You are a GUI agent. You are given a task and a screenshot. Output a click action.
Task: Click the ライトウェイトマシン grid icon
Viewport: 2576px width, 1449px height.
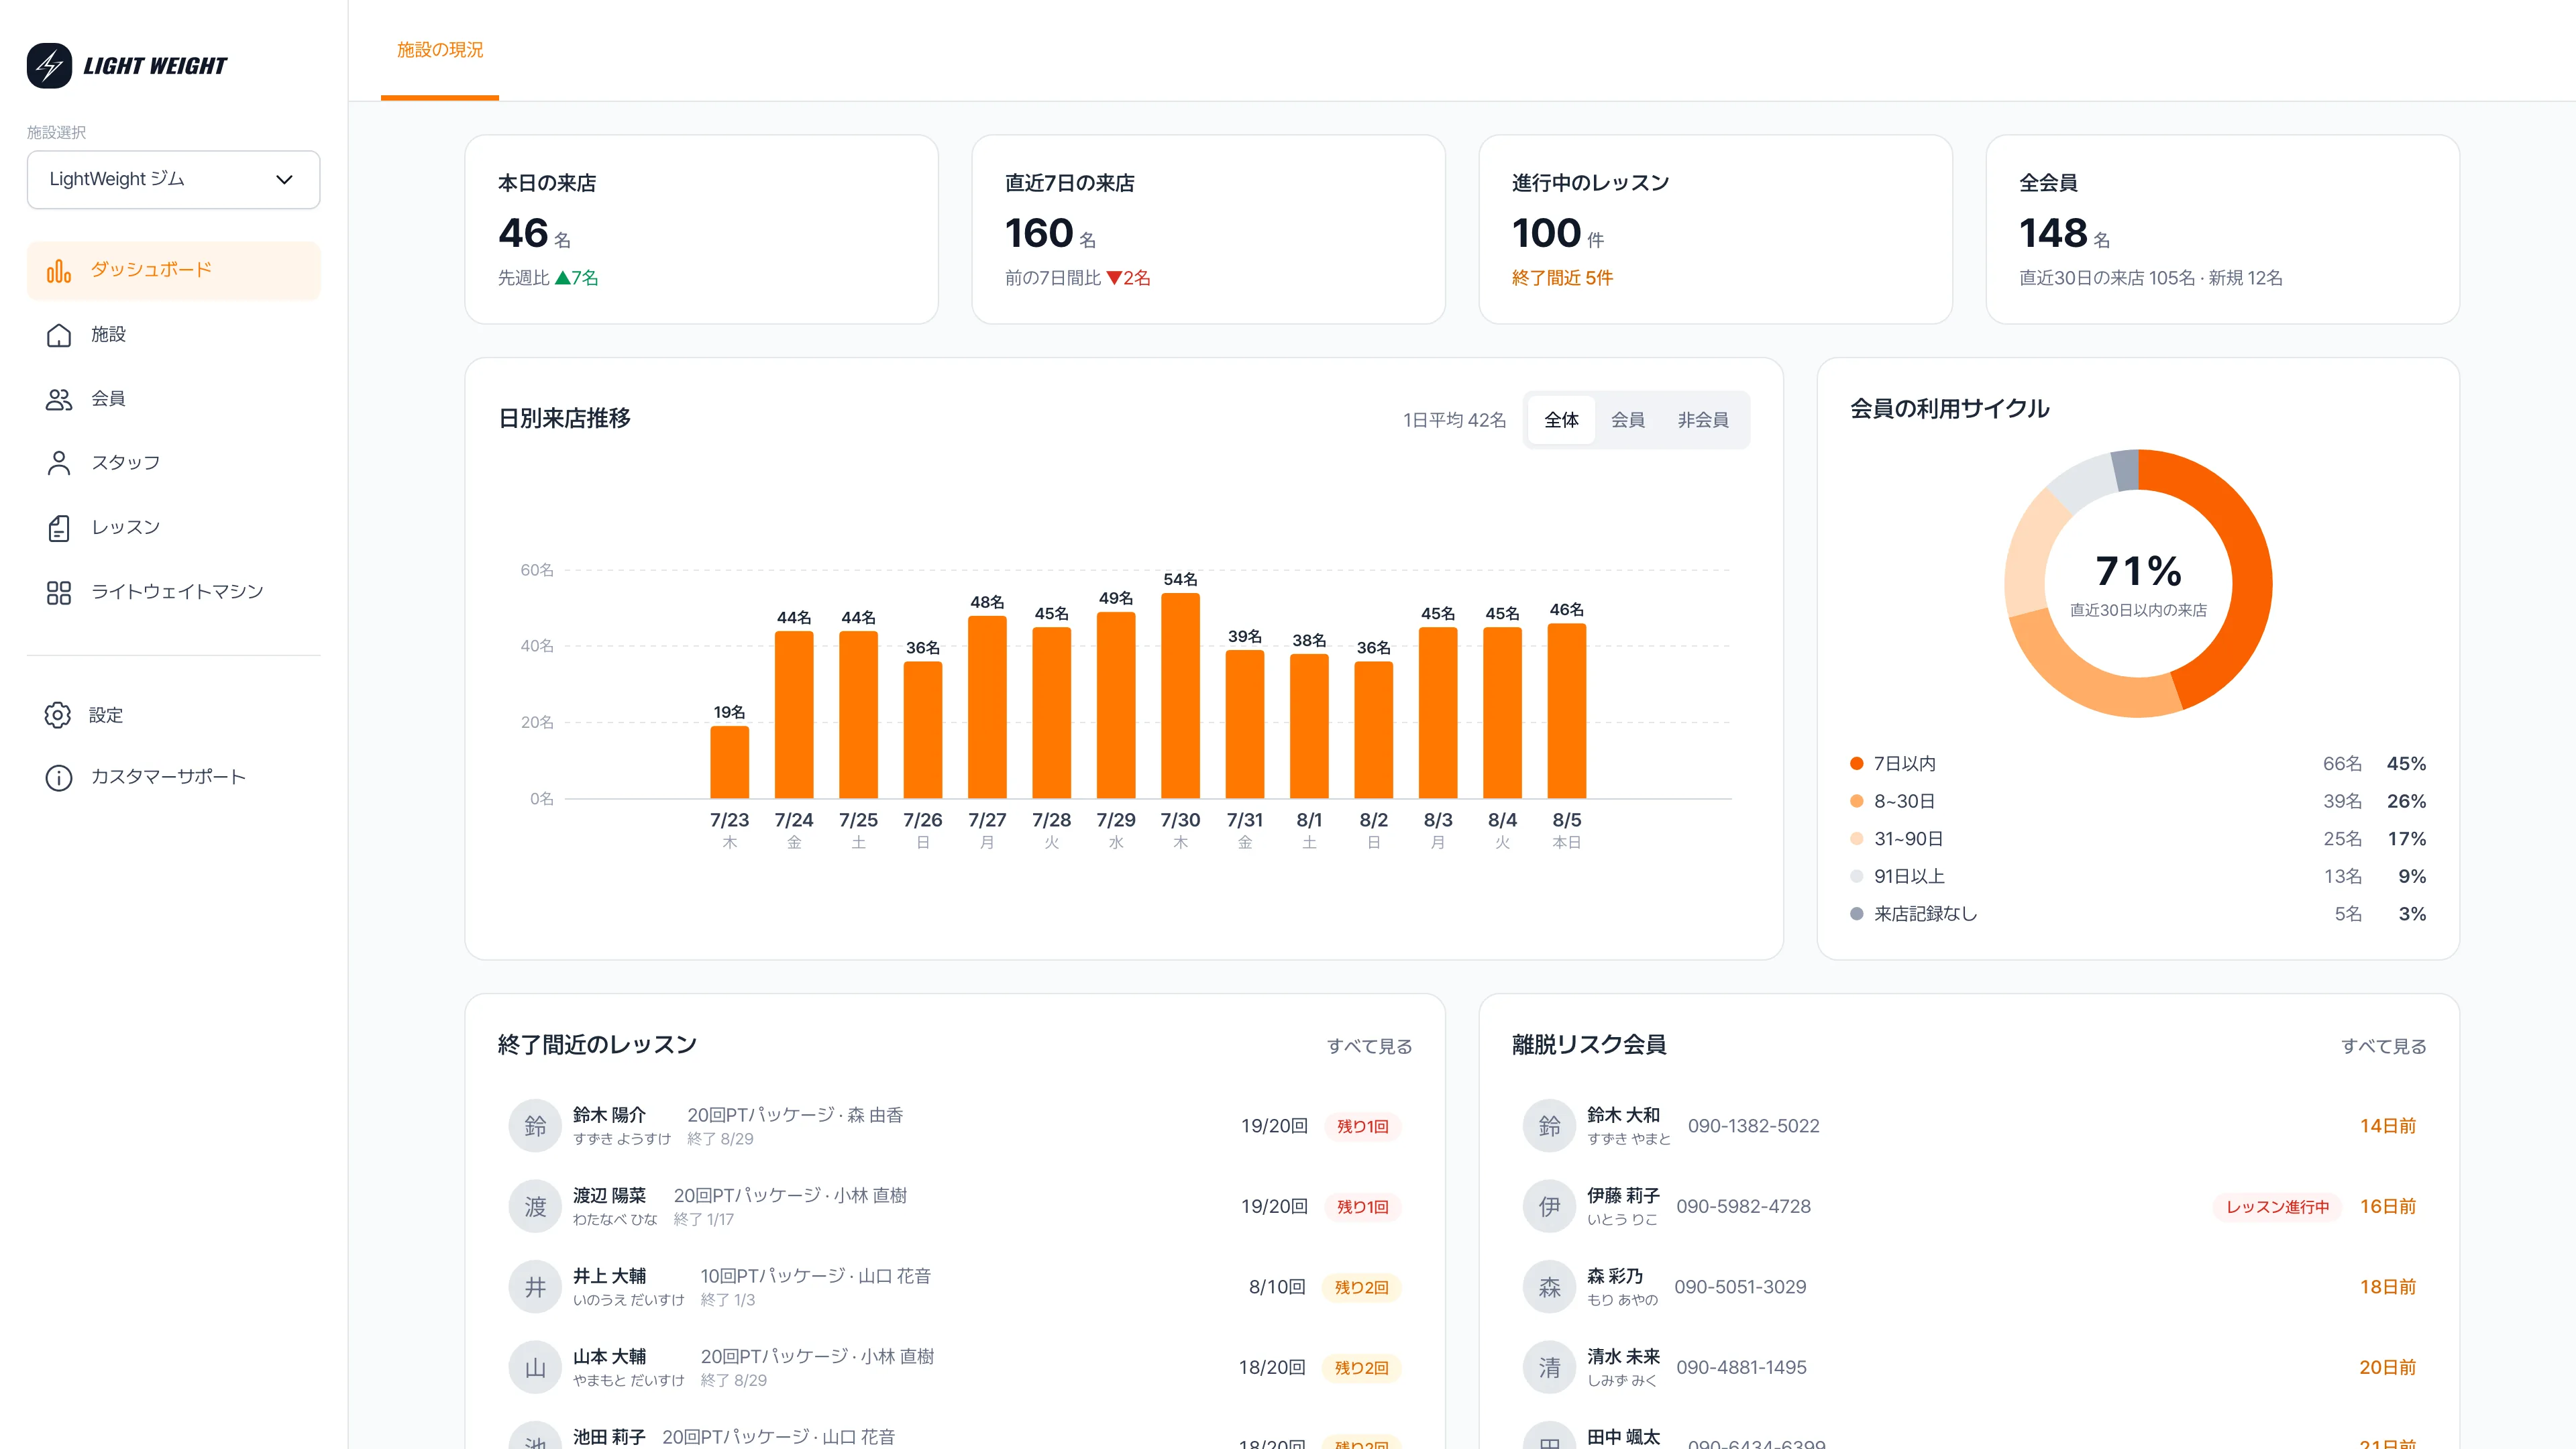(59, 592)
